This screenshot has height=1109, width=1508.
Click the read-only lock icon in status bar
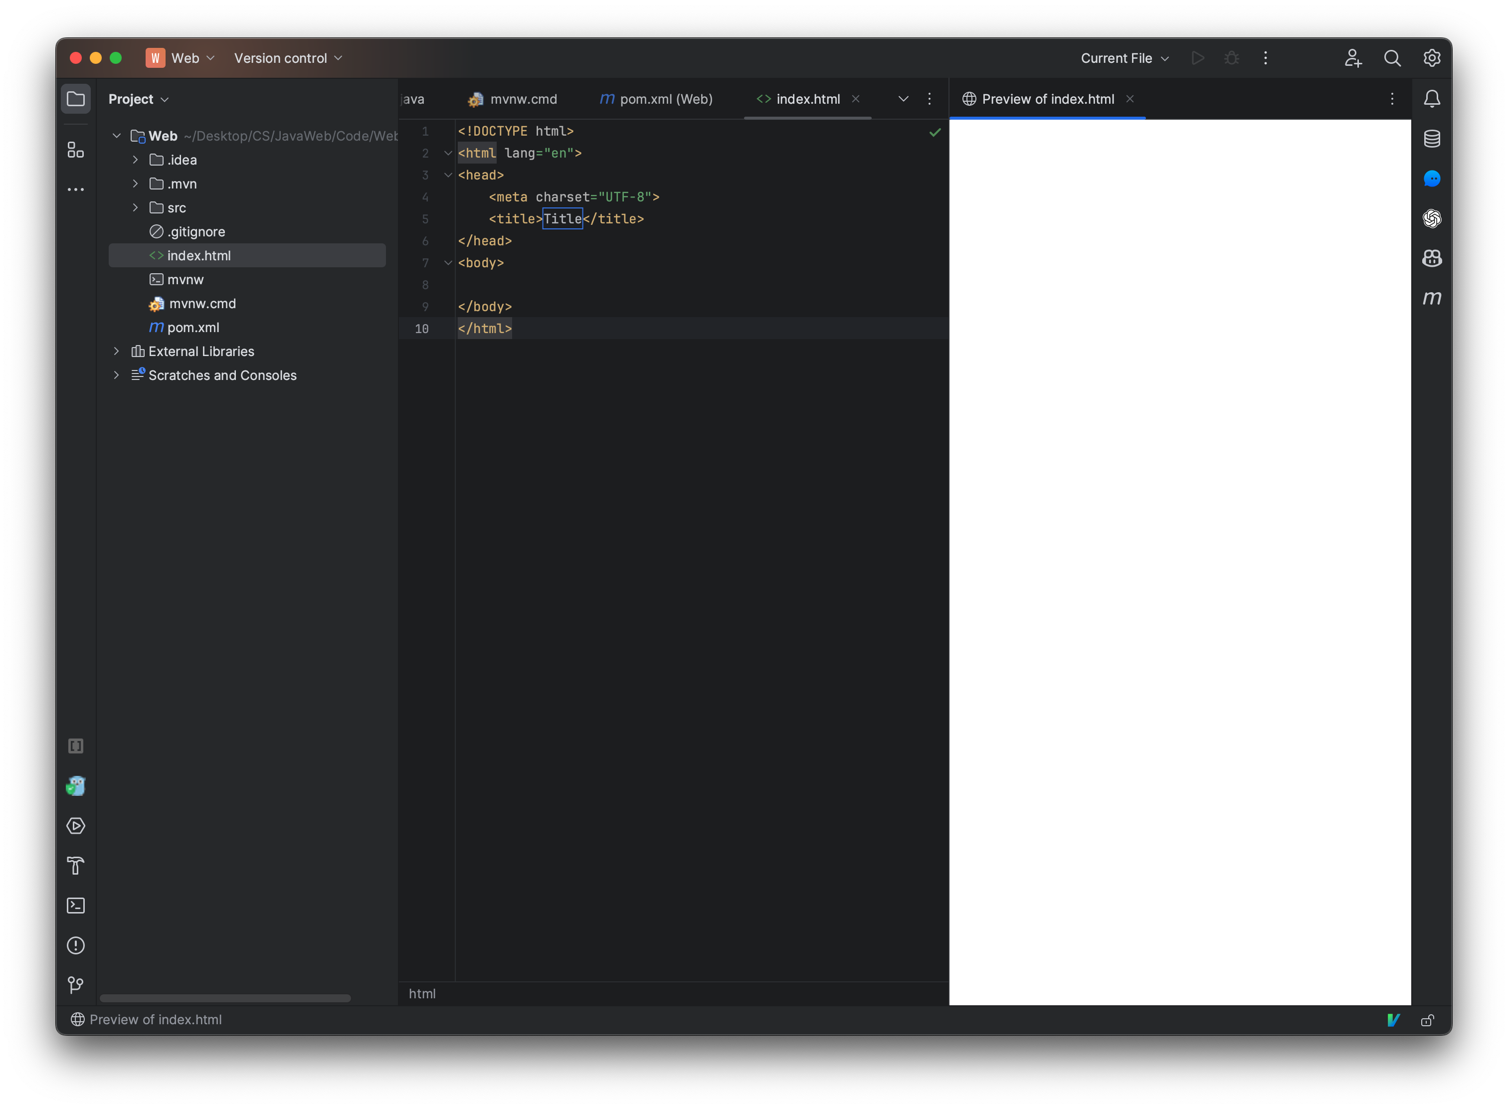coord(1427,1020)
